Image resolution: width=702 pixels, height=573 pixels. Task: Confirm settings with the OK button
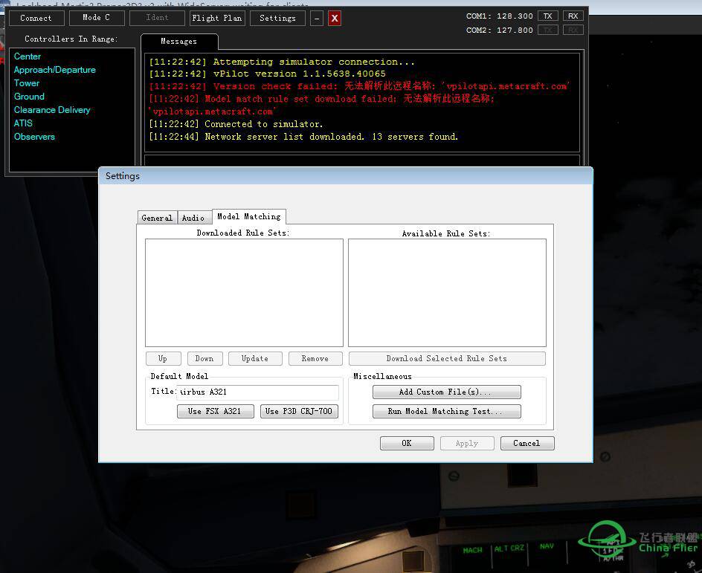[x=407, y=443]
